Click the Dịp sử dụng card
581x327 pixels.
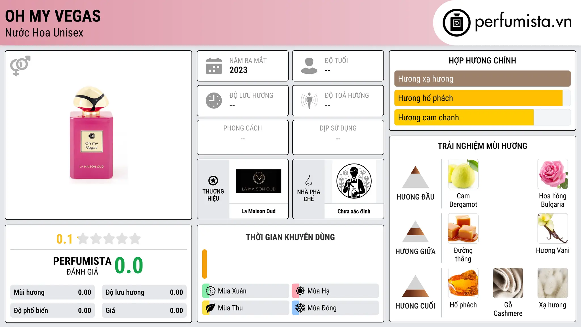coord(338,137)
